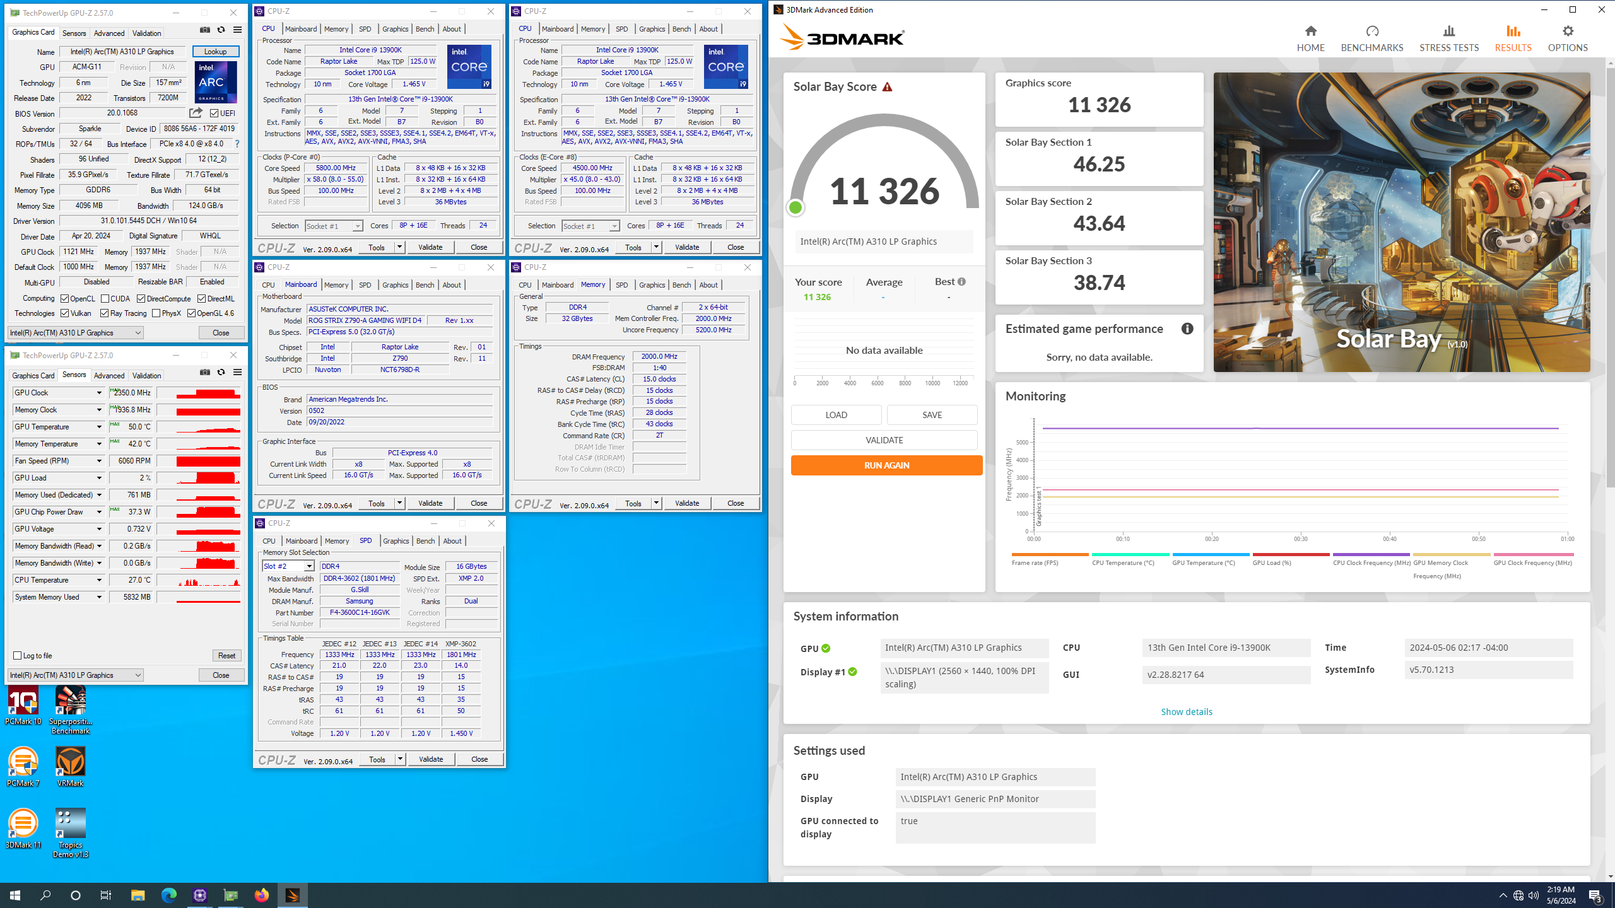Viewport: 1615px width, 908px height.
Task: Open Firefox from the taskbar
Action: point(261,895)
